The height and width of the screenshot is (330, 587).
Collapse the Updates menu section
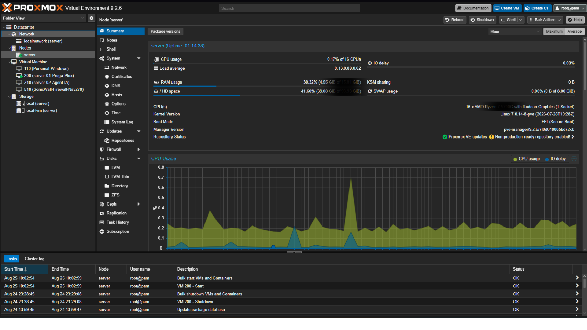click(139, 131)
